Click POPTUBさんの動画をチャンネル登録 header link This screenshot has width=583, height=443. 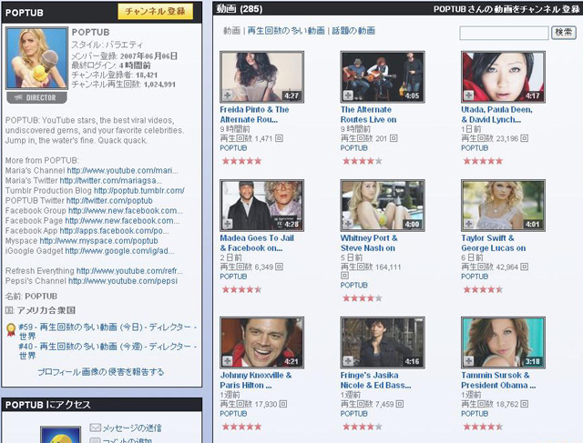pyautogui.click(x=506, y=9)
